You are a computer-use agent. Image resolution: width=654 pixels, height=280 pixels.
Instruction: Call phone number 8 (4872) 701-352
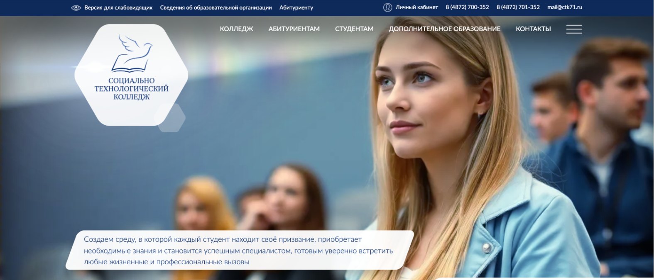pos(518,7)
